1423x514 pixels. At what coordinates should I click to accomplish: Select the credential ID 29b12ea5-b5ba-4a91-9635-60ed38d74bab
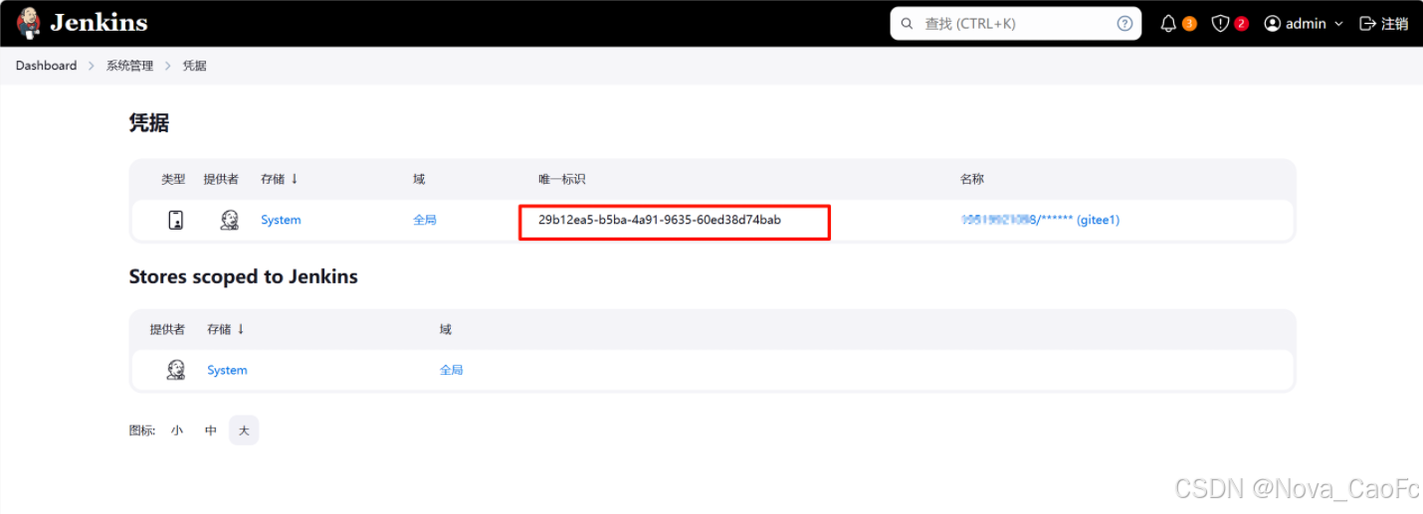[x=660, y=220]
